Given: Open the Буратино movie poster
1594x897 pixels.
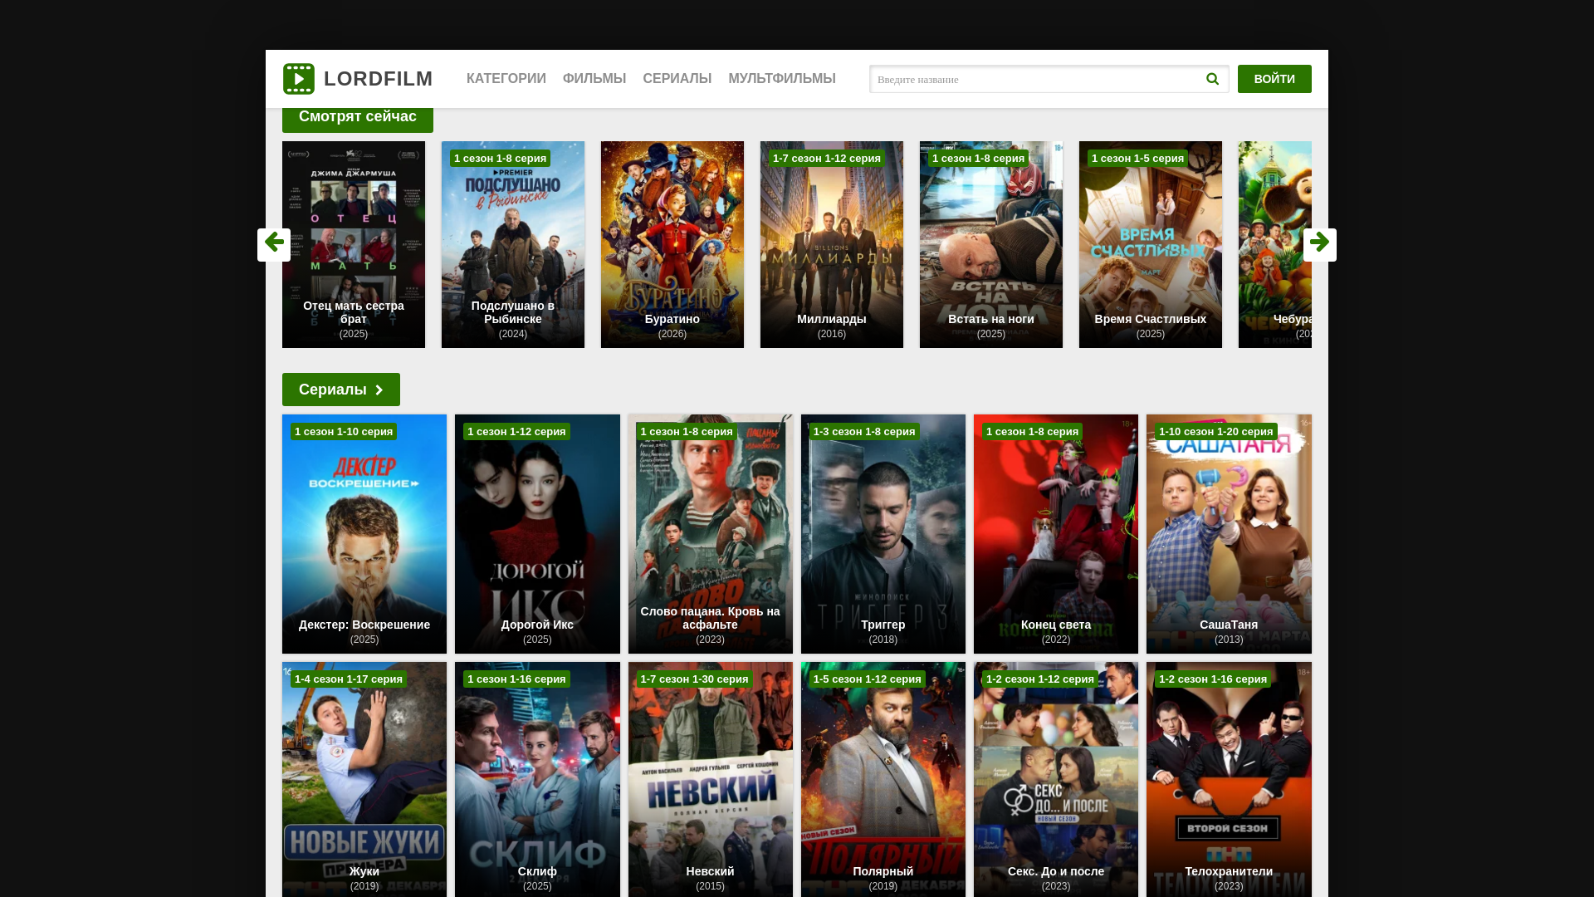Looking at the screenshot, I should pos(672,244).
